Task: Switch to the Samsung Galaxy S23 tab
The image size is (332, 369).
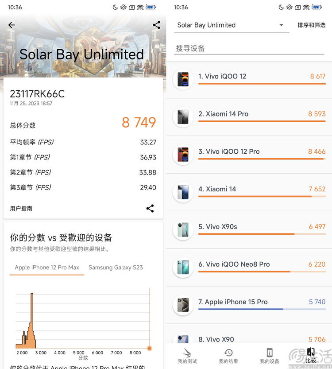Action: pos(116,268)
